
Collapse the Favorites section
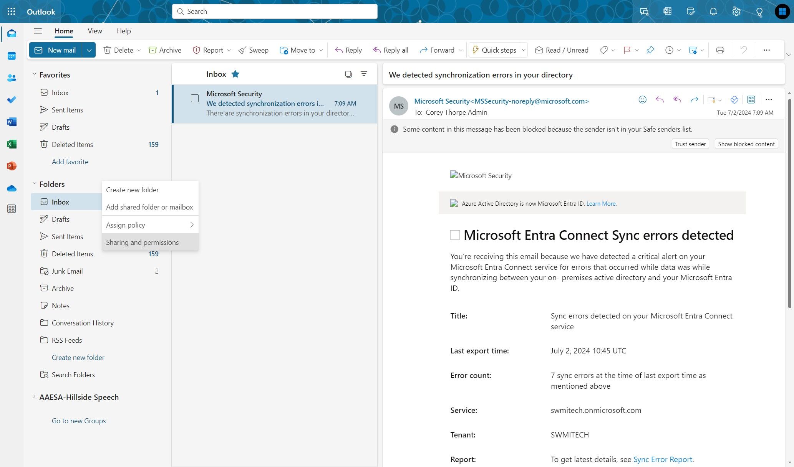[34, 74]
